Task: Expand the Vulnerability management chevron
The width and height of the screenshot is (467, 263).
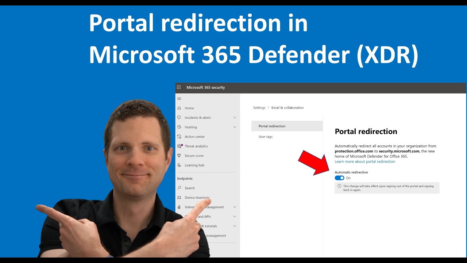Action: (235, 207)
